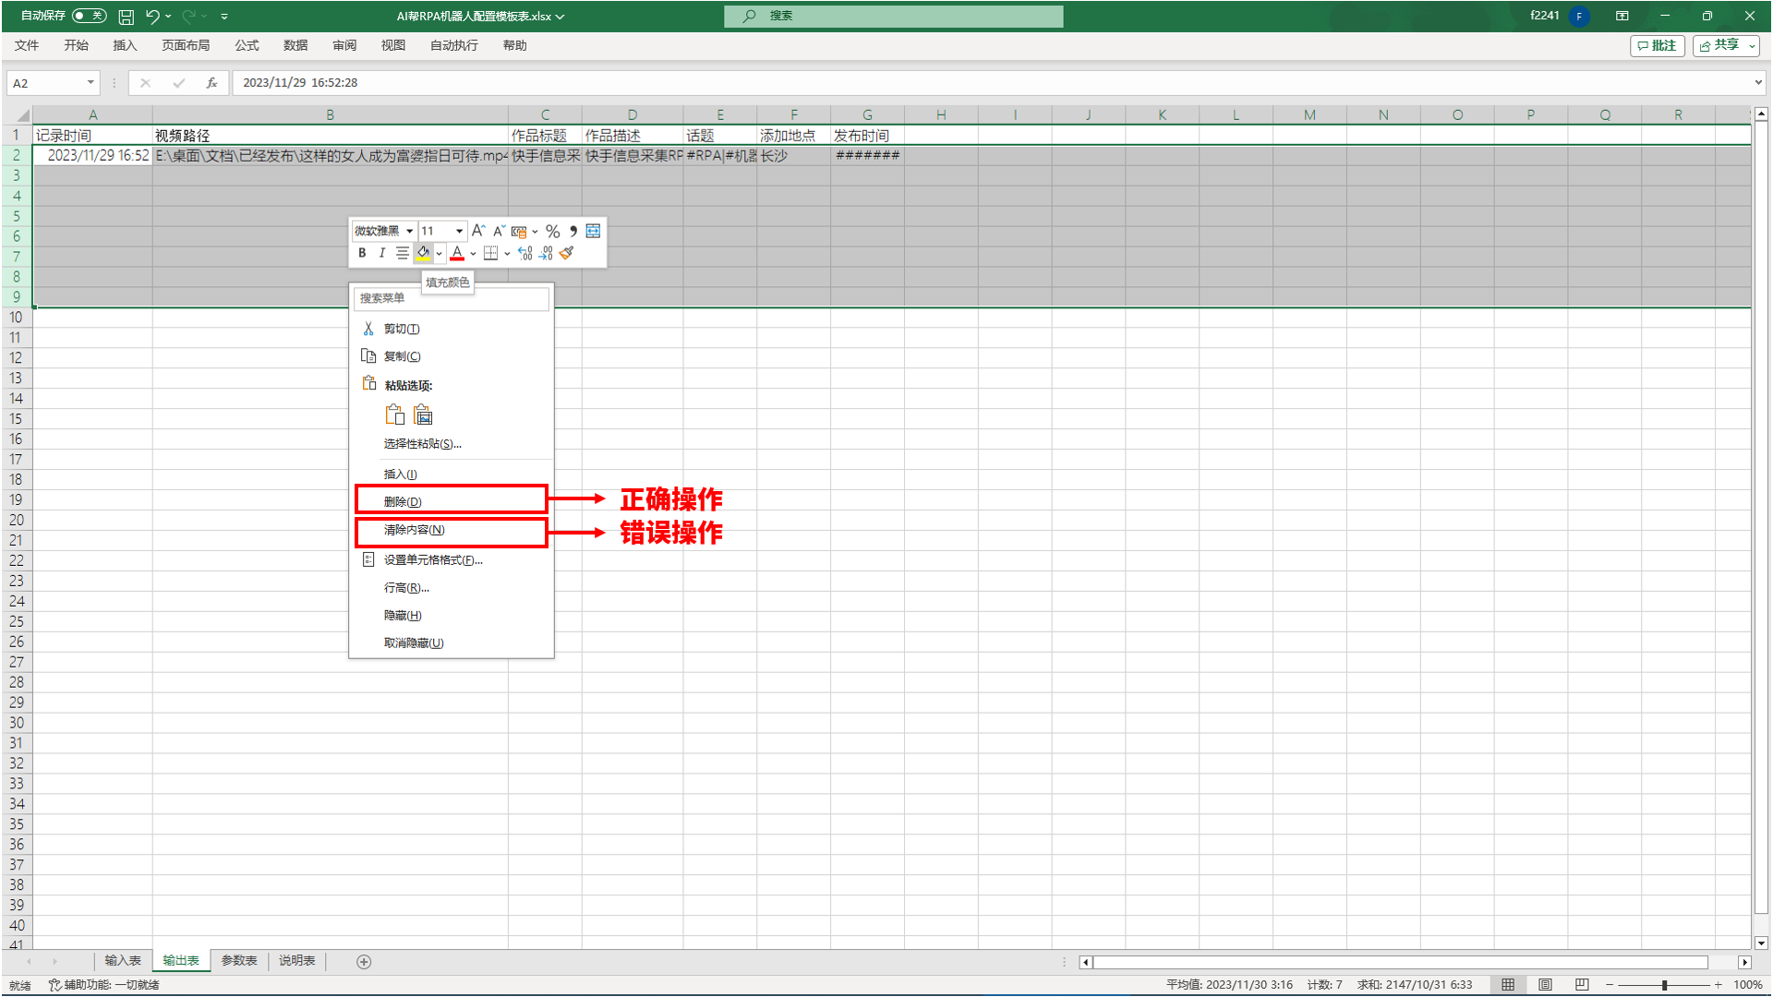Open 设置单元格格式 dialog from context menu
This screenshot has height=997, width=1773.
[x=452, y=559]
